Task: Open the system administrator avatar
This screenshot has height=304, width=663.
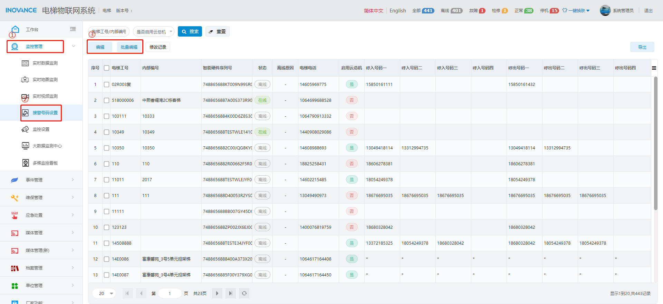Action: coord(605,11)
